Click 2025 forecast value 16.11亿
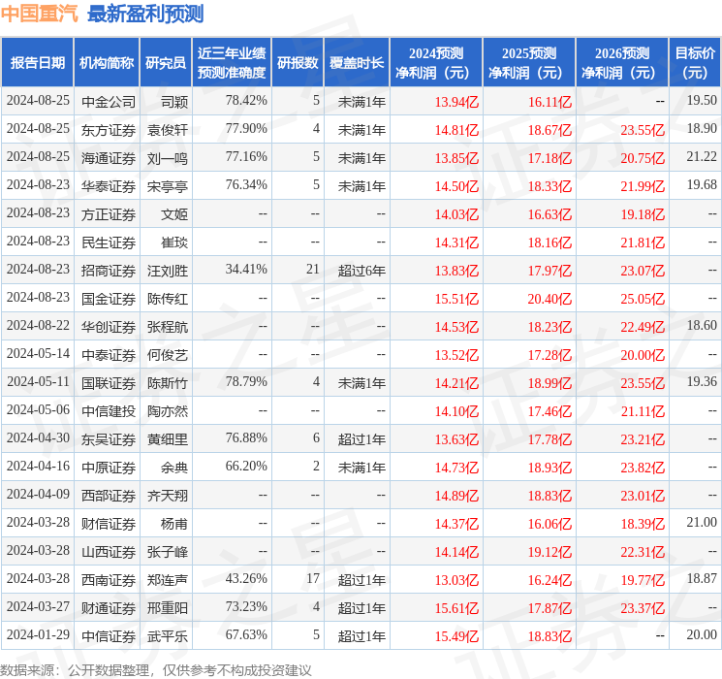 click(x=549, y=102)
